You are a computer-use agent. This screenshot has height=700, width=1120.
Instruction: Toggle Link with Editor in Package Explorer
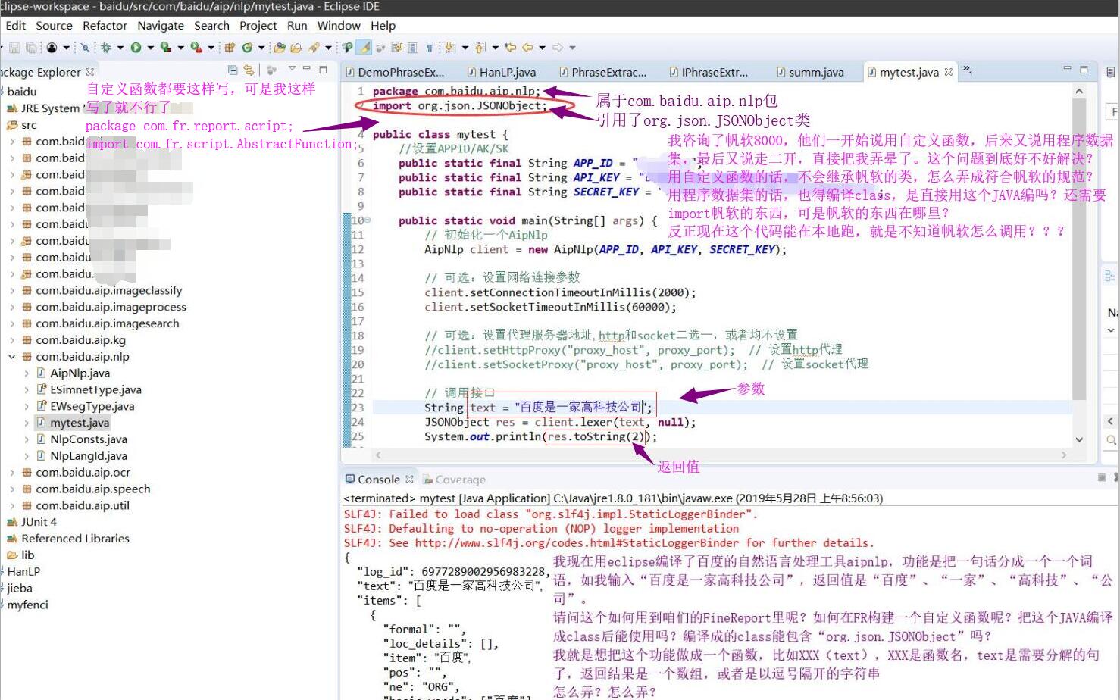[x=249, y=70]
